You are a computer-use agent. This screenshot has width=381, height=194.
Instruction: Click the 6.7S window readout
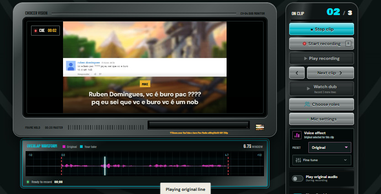[253, 147]
